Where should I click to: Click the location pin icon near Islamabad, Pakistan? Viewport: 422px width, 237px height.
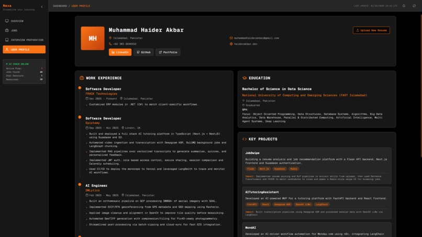[x=110, y=38]
